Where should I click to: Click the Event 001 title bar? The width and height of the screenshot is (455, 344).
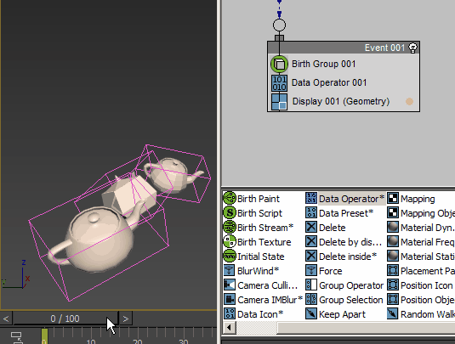pos(344,48)
